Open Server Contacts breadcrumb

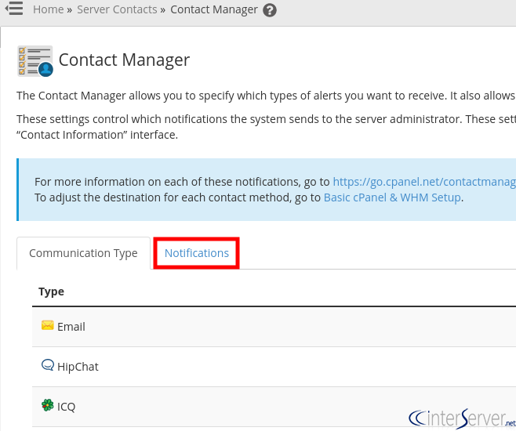tap(117, 9)
